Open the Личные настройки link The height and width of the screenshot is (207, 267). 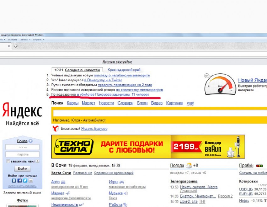pyautogui.click(x=117, y=62)
